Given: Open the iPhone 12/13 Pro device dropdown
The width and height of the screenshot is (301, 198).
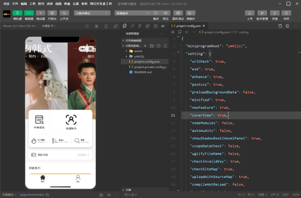Looking at the screenshot, I should pos(20,26).
